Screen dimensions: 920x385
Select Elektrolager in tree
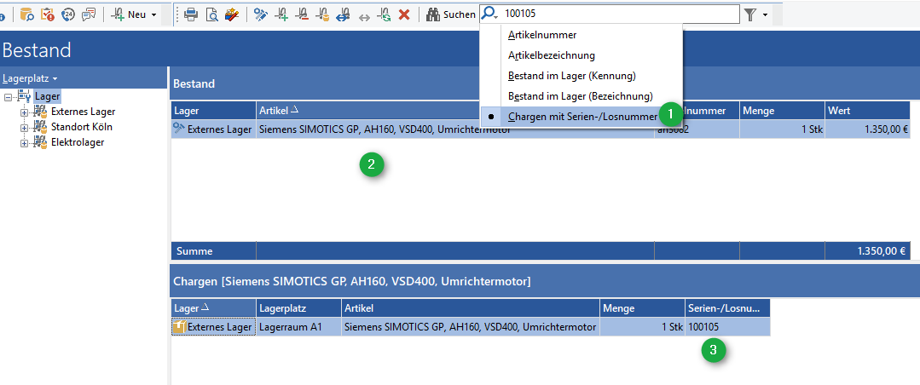point(78,141)
